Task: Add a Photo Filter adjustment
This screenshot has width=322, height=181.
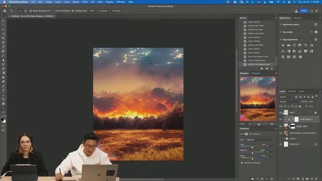Action: [294, 51]
